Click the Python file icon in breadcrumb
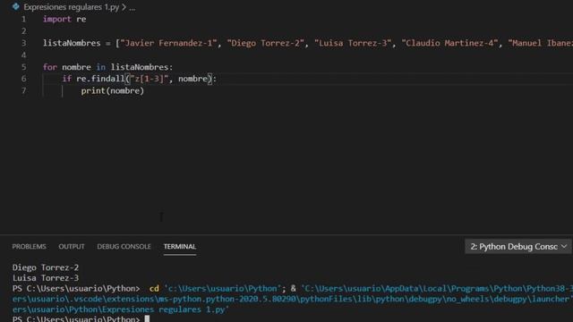573x322 pixels. point(16,6)
